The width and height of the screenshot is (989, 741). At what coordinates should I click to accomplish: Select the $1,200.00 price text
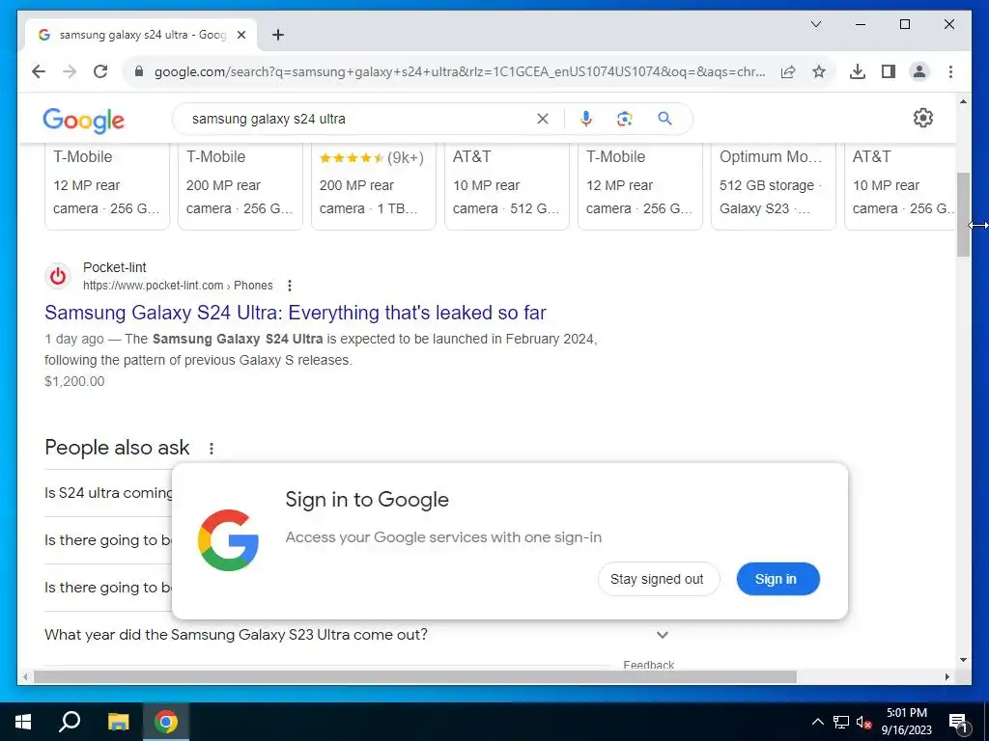(x=74, y=381)
